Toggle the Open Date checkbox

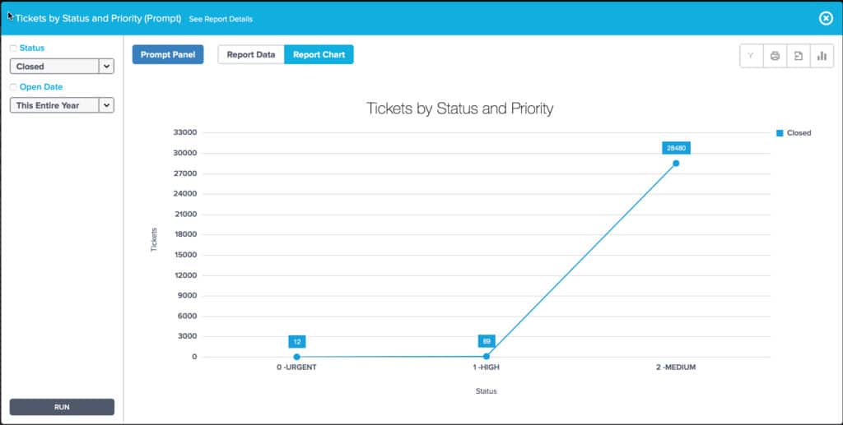[x=13, y=87]
